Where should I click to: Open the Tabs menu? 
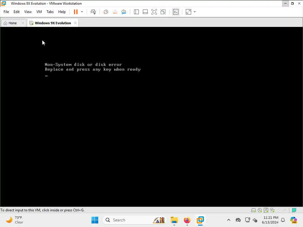tap(50, 12)
